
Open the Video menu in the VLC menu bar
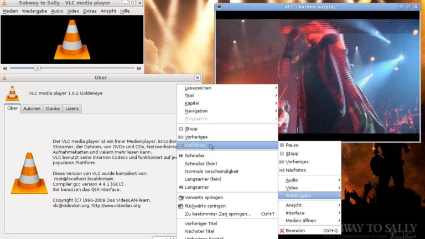[73, 11]
